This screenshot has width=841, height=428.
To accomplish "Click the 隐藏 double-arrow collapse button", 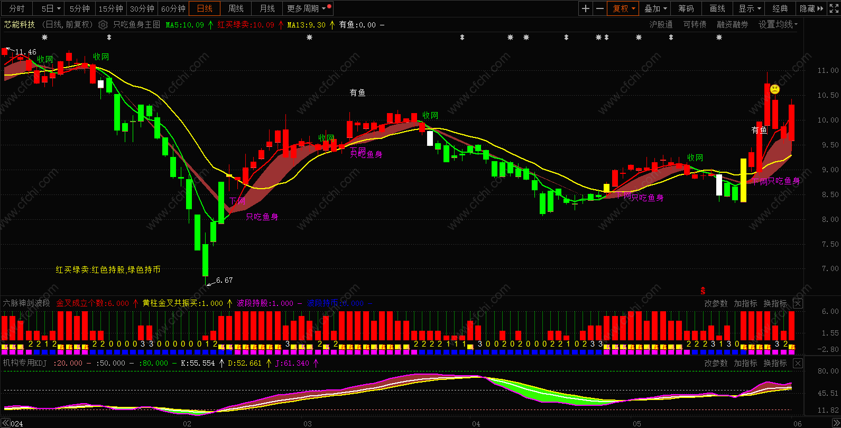I will click(x=811, y=8).
